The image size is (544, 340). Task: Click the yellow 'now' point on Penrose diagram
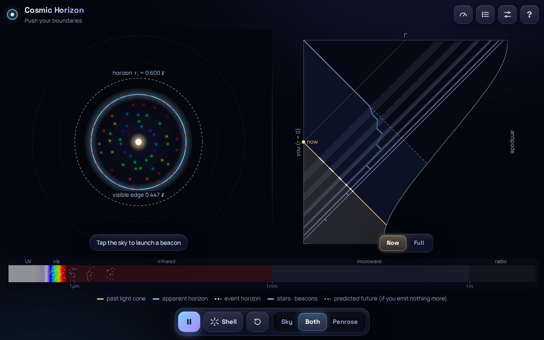pyautogui.click(x=303, y=142)
